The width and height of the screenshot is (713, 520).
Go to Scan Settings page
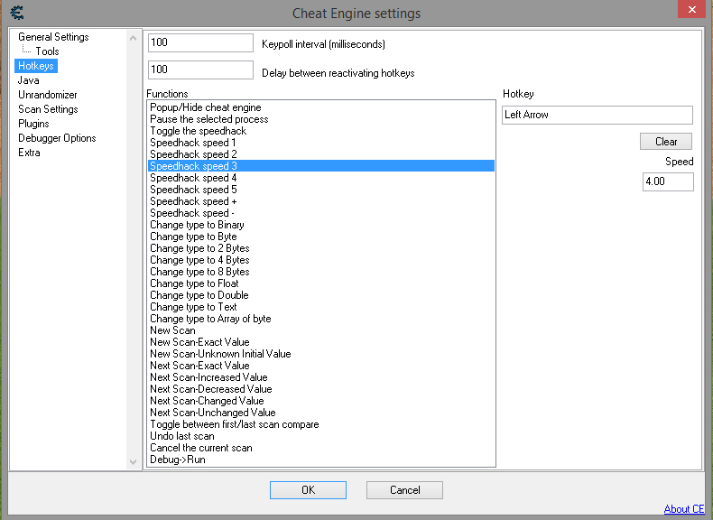coord(48,109)
